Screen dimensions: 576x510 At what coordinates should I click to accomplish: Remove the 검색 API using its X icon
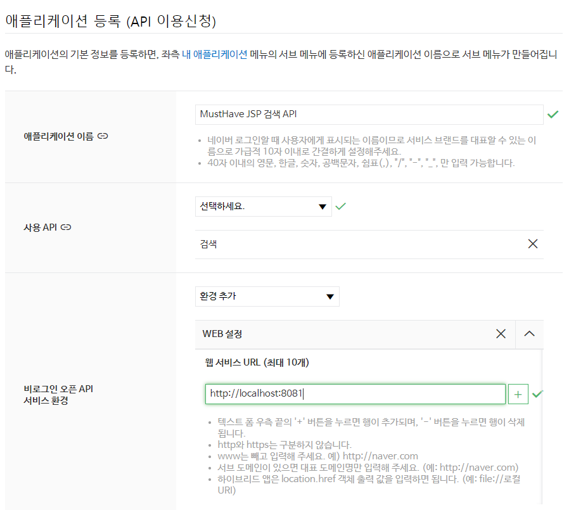click(532, 243)
